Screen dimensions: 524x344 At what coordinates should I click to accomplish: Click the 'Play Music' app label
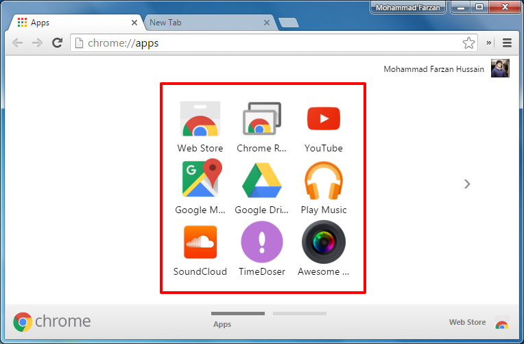324,210
